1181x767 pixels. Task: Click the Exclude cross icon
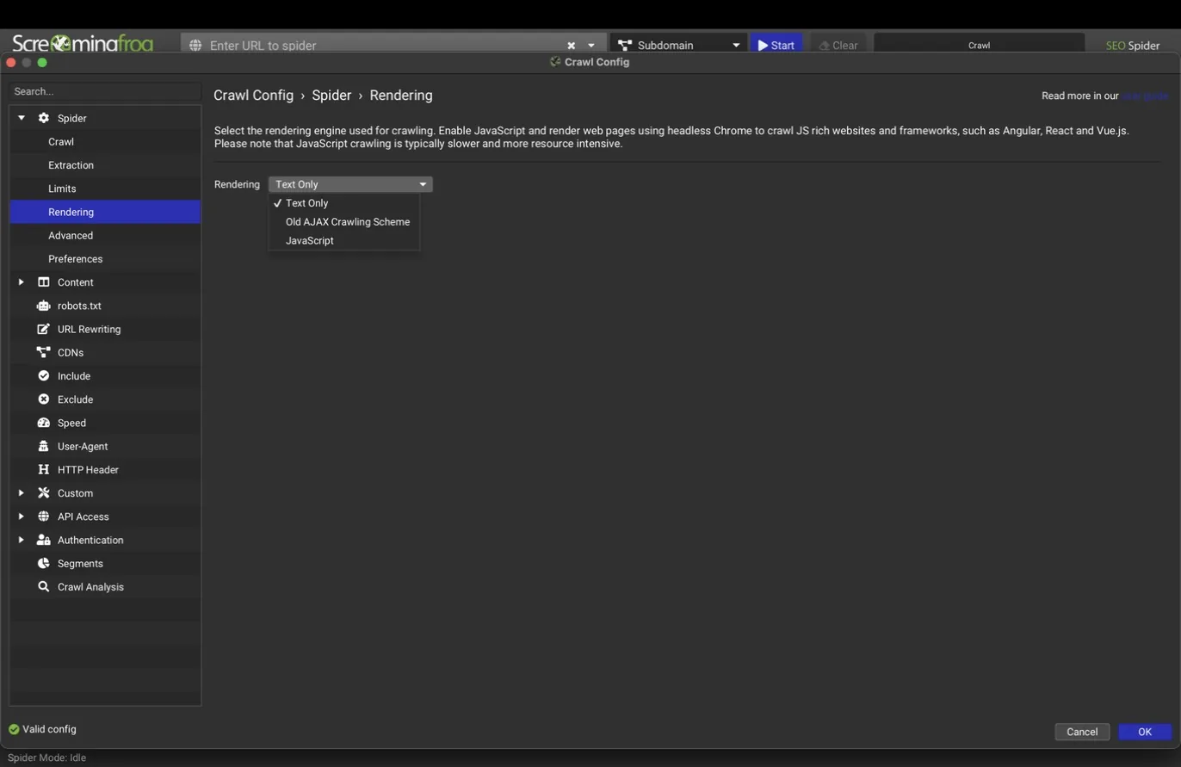tap(44, 399)
